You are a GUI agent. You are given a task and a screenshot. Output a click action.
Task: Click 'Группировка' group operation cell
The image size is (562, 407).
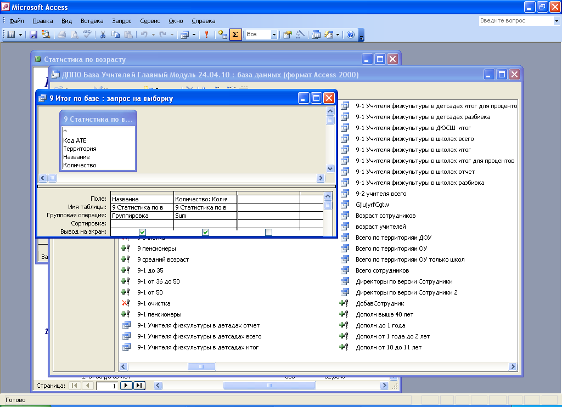142,216
